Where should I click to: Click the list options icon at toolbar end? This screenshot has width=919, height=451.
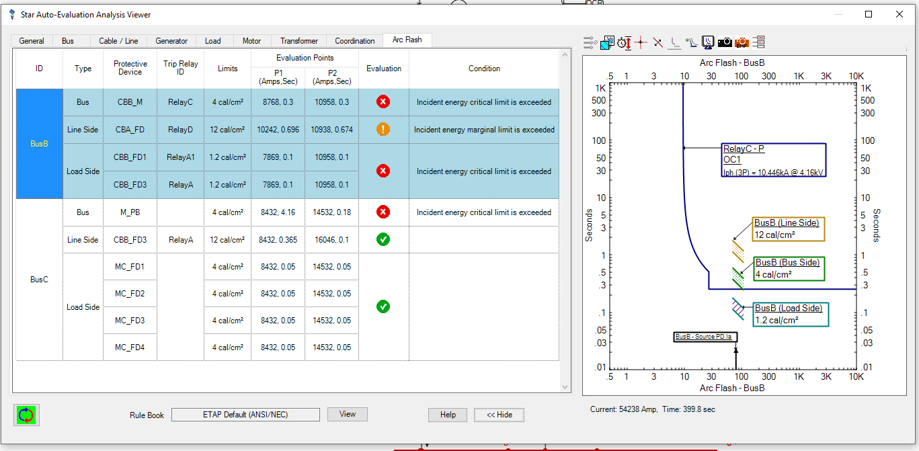click(x=758, y=42)
